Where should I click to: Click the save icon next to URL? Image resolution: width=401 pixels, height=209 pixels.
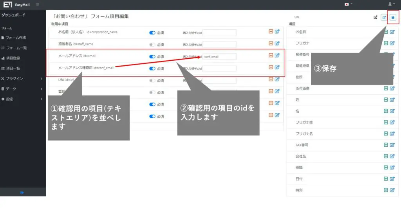click(x=393, y=17)
